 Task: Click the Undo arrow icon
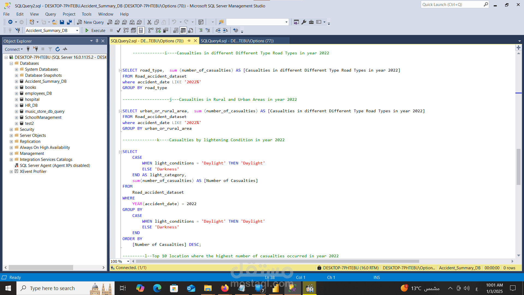pos(174,22)
